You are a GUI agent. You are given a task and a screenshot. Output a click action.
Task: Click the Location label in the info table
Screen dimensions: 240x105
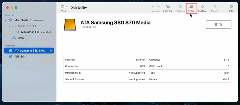(70, 60)
